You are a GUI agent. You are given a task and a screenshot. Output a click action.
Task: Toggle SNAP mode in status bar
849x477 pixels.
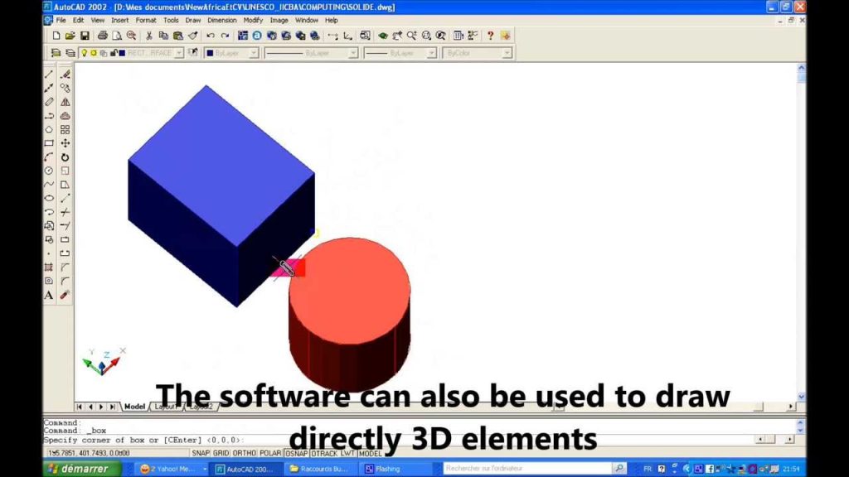(x=201, y=453)
